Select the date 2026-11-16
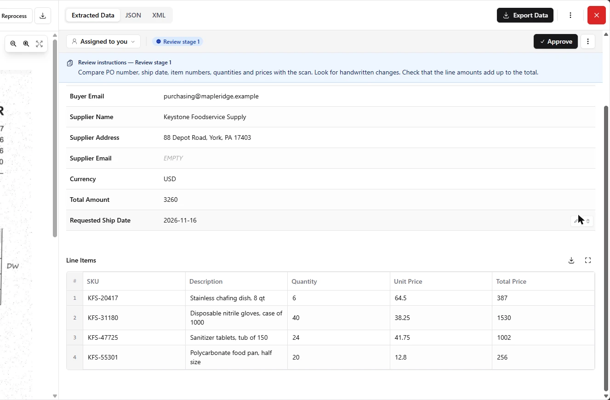This screenshot has height=400, width=610. (180, 220)
